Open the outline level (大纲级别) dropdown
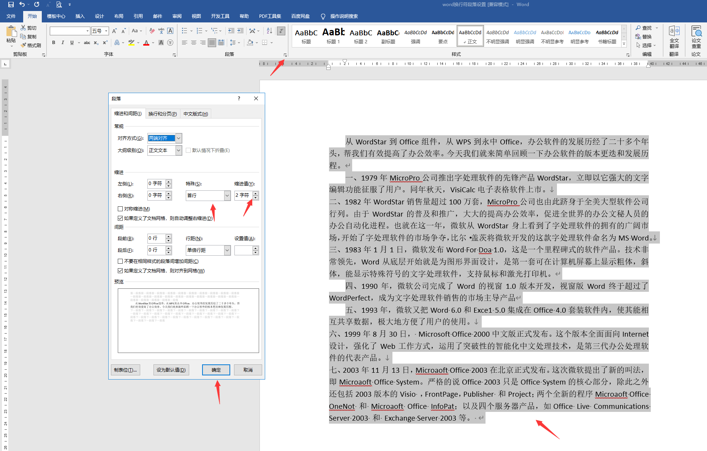Viewport: 707px width, 451px height. click(179, 150)
